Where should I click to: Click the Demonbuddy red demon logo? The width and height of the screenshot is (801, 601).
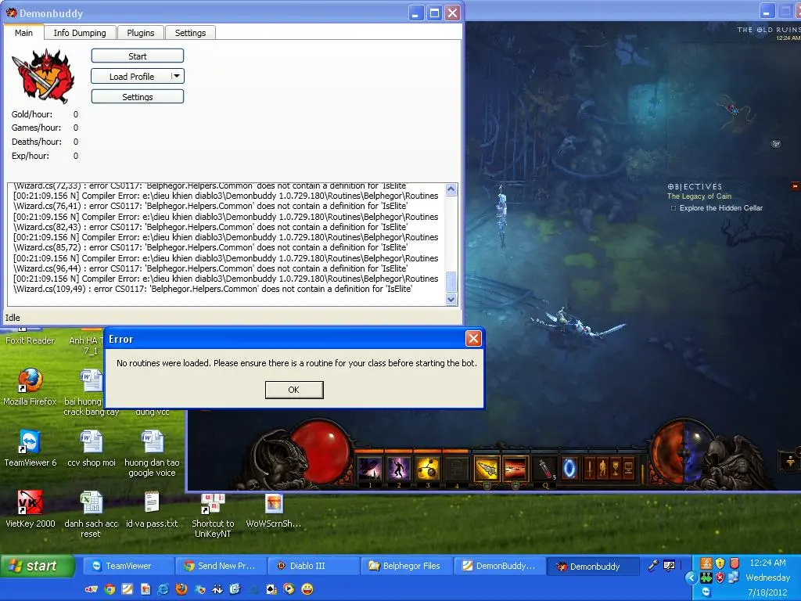click(43, 75)
